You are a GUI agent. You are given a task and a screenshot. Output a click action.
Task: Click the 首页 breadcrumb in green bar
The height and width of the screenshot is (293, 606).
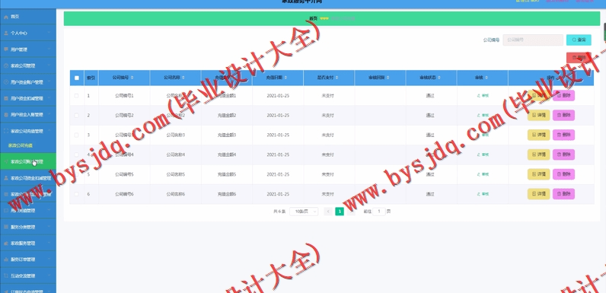click(x=314, y=18)
